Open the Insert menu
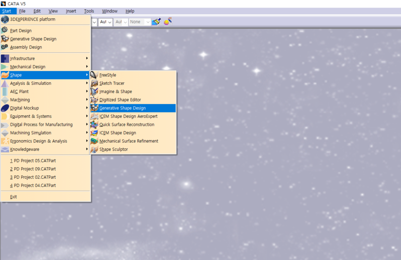 (71, 11)
